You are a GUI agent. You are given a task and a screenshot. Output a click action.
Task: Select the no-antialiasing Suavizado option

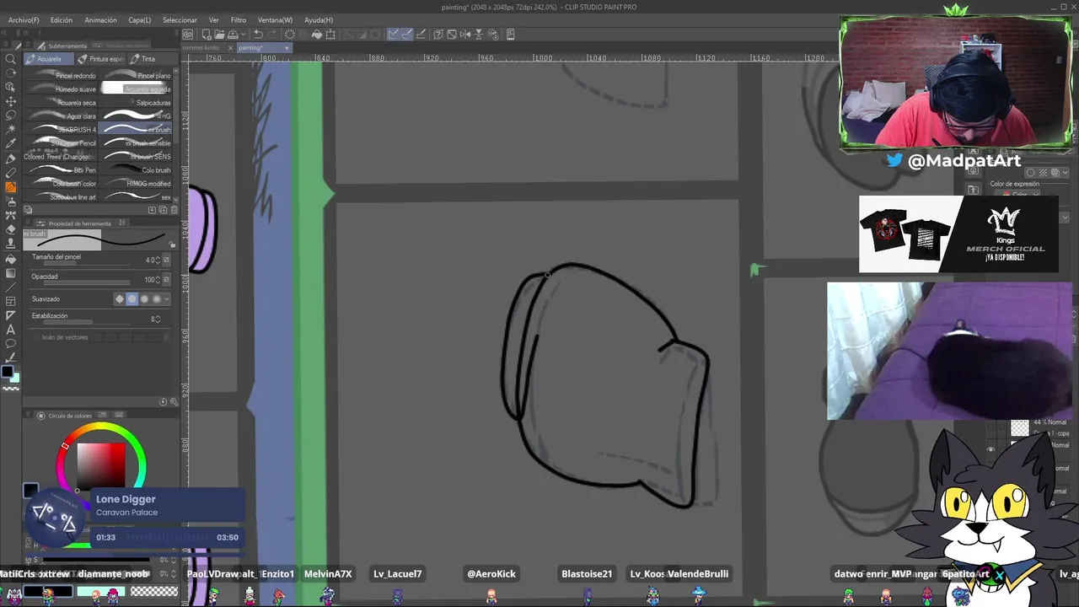(x=119, y=299)
